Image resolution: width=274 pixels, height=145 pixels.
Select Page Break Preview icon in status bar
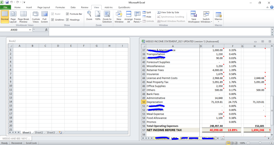point(236,143)
